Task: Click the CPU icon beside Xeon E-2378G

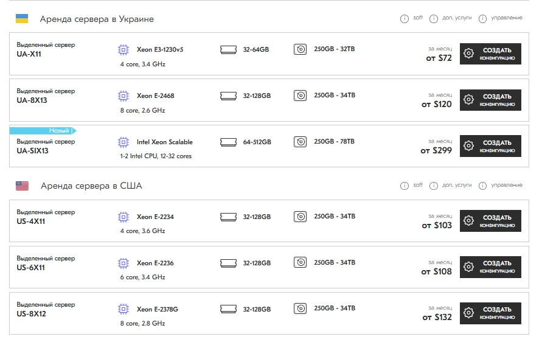Action: coord(123,309)
